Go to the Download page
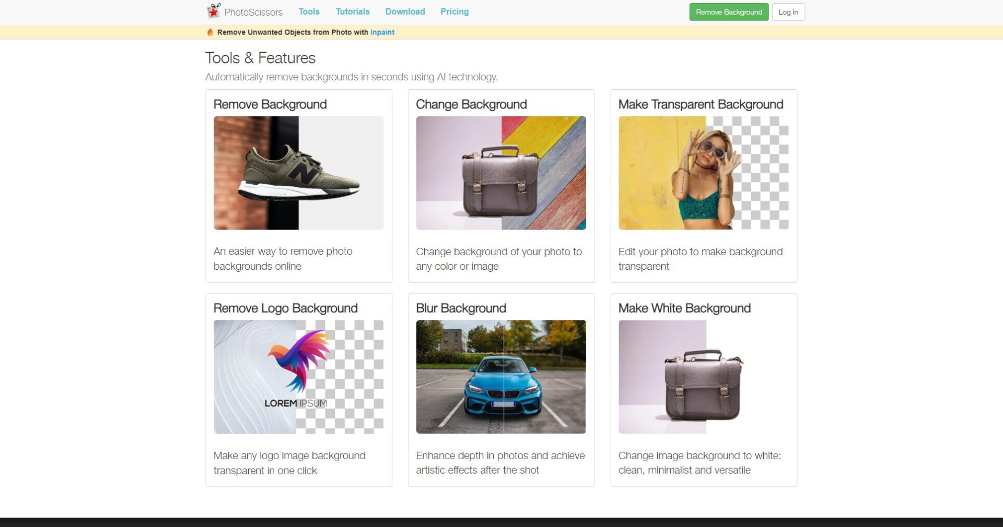This screenshot has height=527, width=1003. [405, 11]
